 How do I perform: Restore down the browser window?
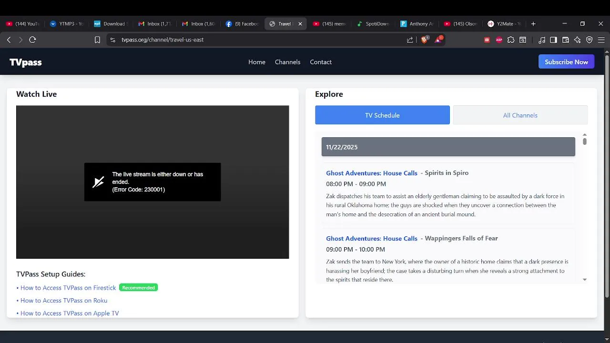582,24
